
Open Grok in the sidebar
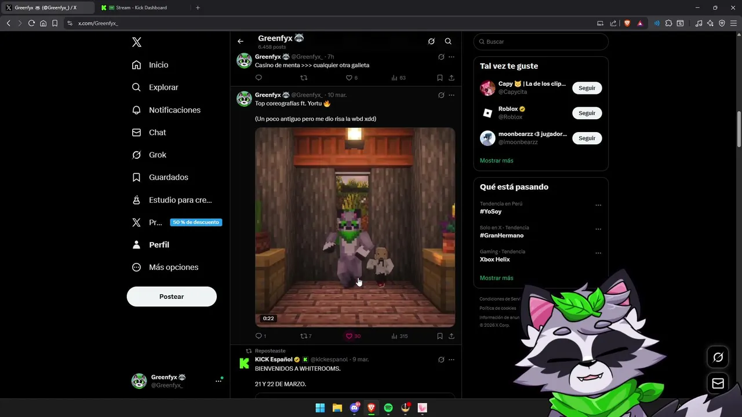coord(149,155)
